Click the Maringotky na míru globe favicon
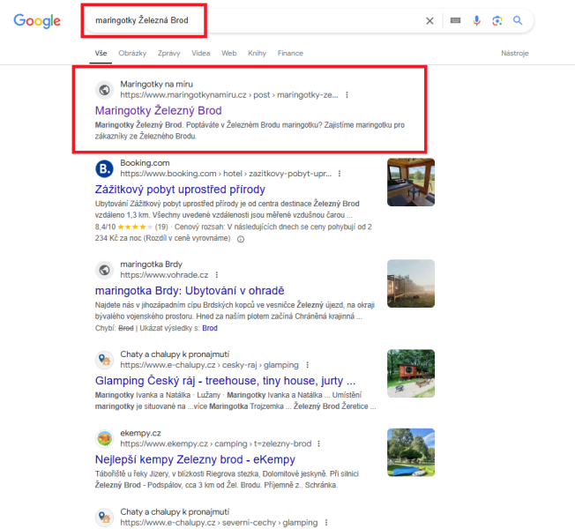 [105, 90]
